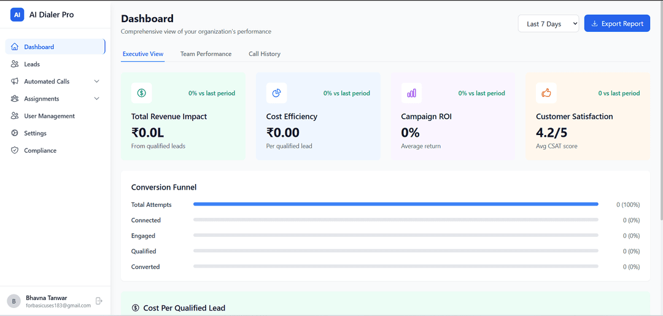The image size is (663, 316).
Task: Click the Compliance shield icon in sidebar
Action: 15,150
